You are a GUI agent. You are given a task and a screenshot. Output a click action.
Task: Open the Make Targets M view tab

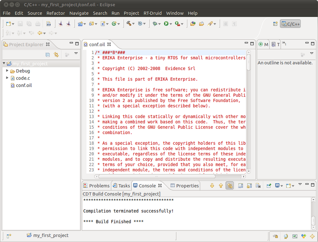click(263, 44)
